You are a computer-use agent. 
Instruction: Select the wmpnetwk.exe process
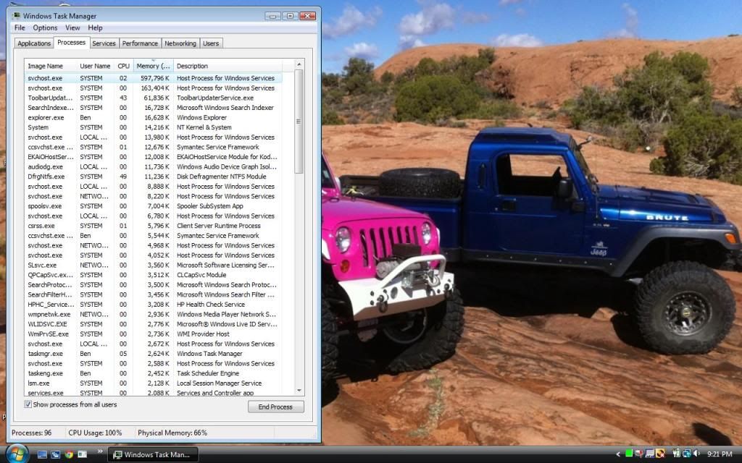coord(154,315)
